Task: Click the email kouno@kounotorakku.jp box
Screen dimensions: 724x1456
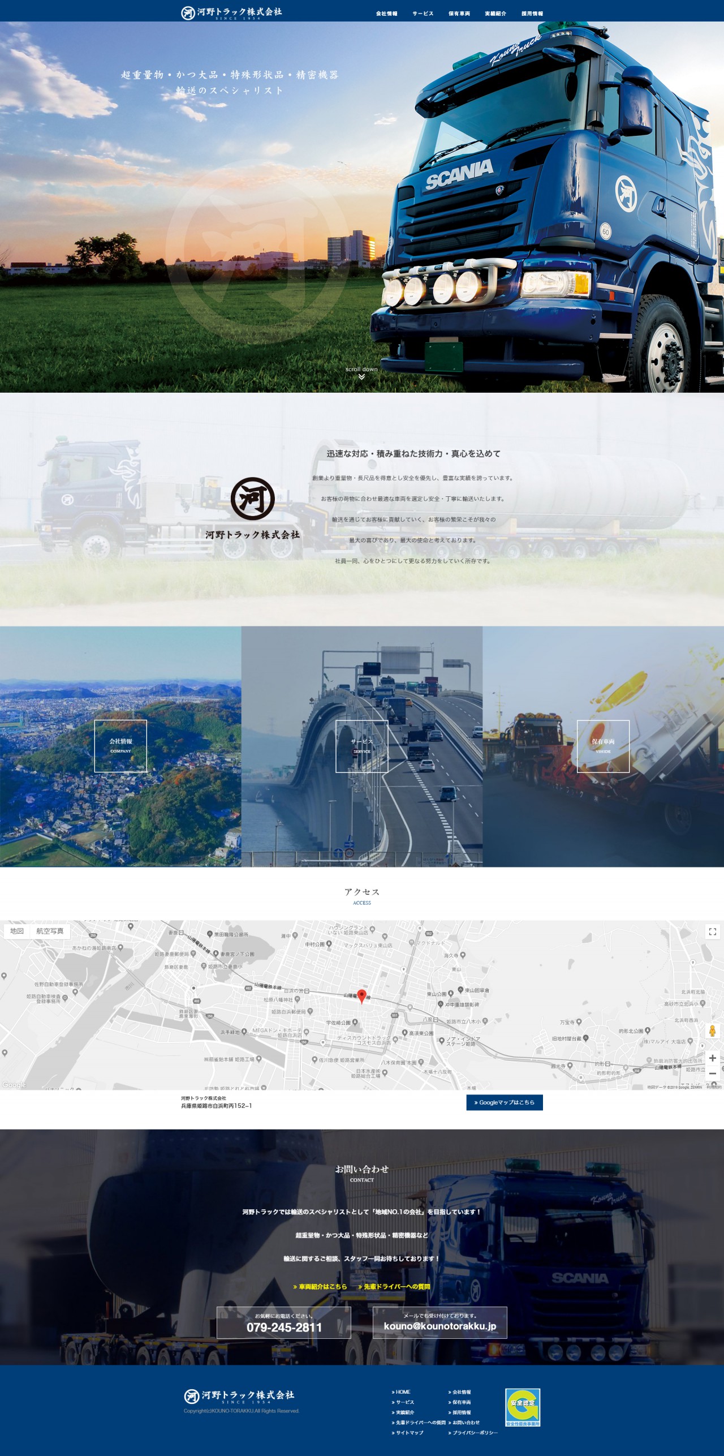Action: point(440,1322)
